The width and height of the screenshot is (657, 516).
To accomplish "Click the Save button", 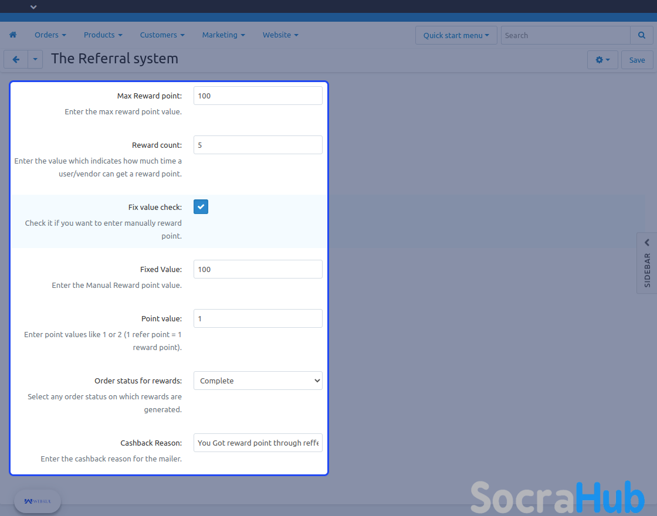I will [637, 60].
